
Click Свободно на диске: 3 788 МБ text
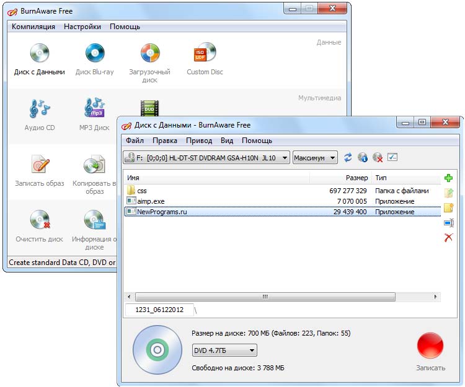[x=238, y=368]
